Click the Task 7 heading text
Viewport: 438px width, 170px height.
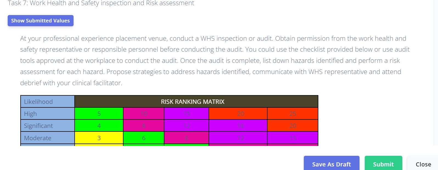coord(101,3)
